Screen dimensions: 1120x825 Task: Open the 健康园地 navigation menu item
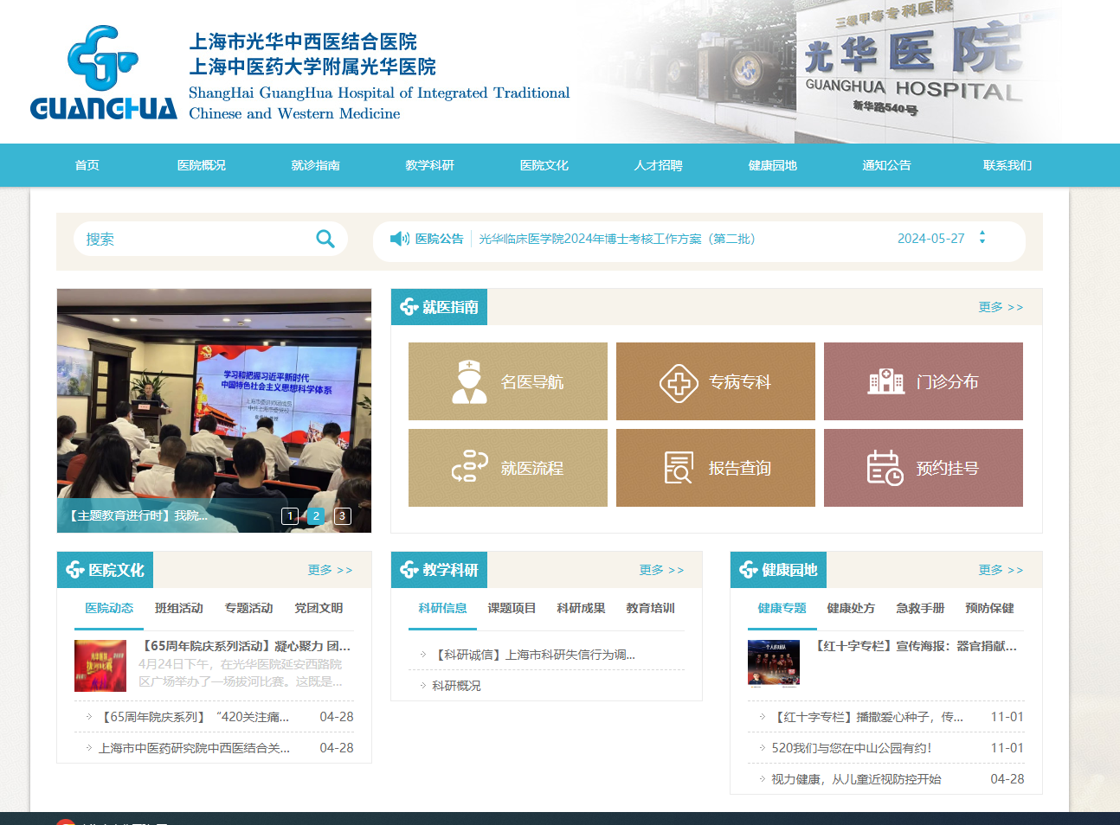pyautogui.click(x=773, y=165)
